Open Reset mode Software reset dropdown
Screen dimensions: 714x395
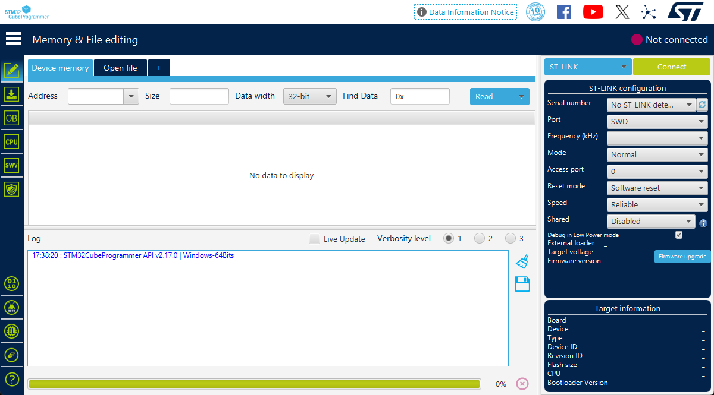coord(657,188)
